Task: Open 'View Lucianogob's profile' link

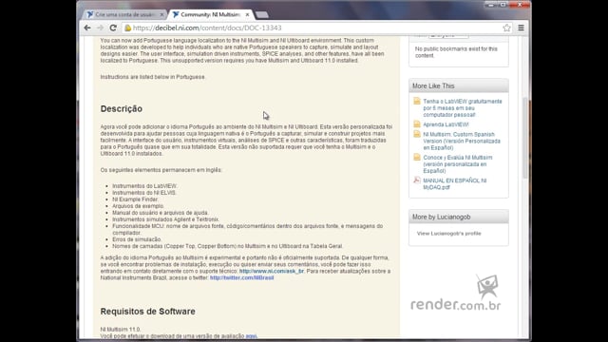Action: pyautogui.click(x=449, y=234)
